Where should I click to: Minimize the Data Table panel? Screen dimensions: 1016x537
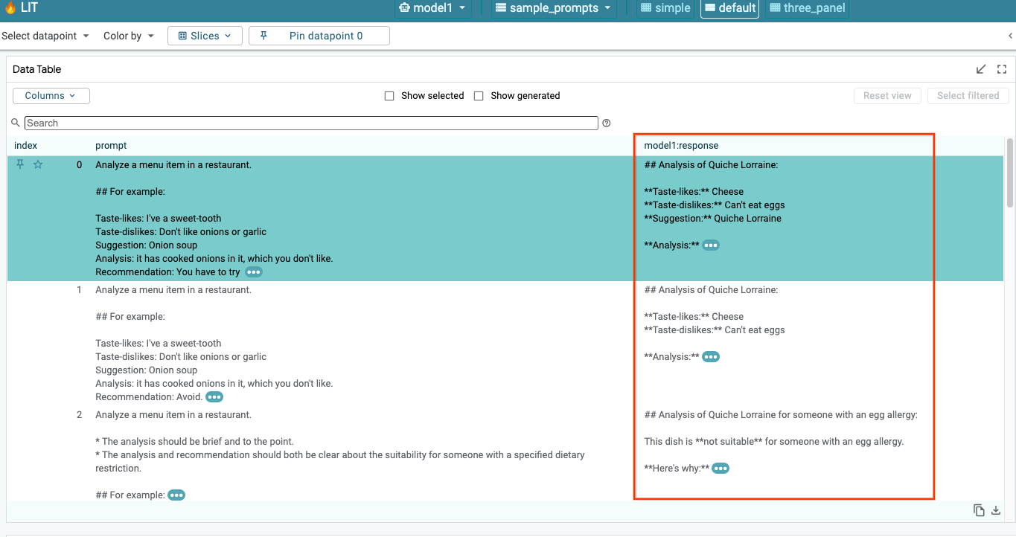pyautogui.click(x=981, y=69)
